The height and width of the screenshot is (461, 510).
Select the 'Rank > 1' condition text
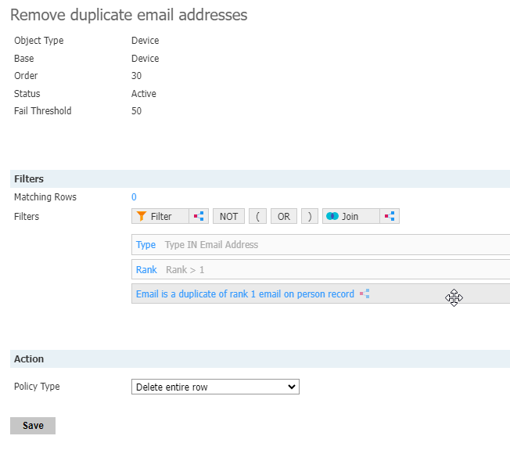click(185, 269)
